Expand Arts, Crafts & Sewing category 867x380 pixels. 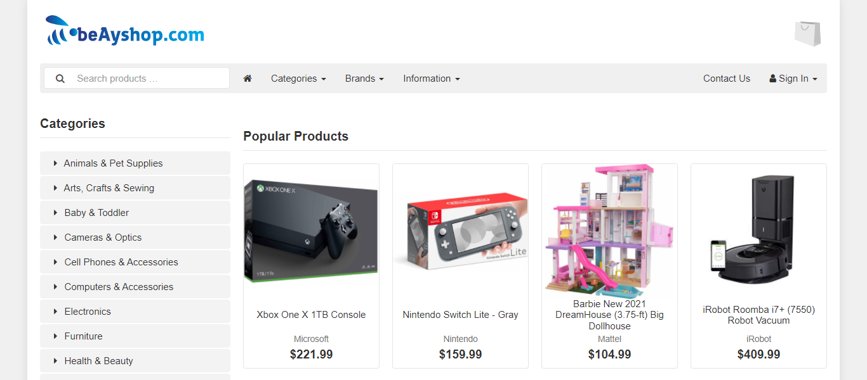click(x=135, y=188)
